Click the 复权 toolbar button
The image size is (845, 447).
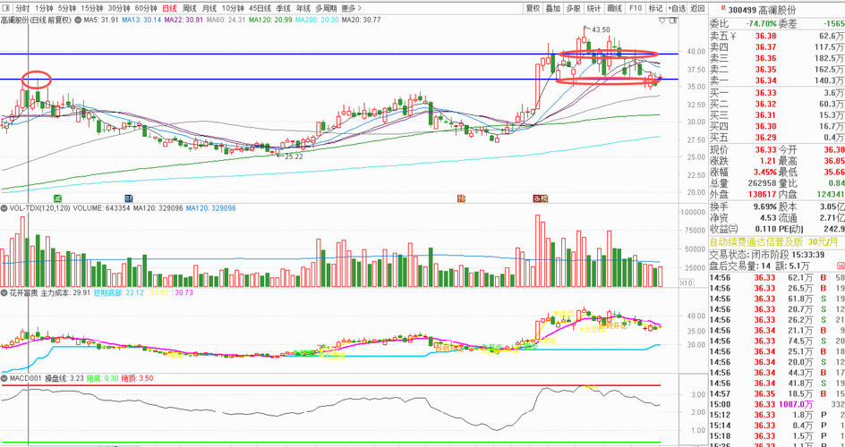(x=533, y=8)
